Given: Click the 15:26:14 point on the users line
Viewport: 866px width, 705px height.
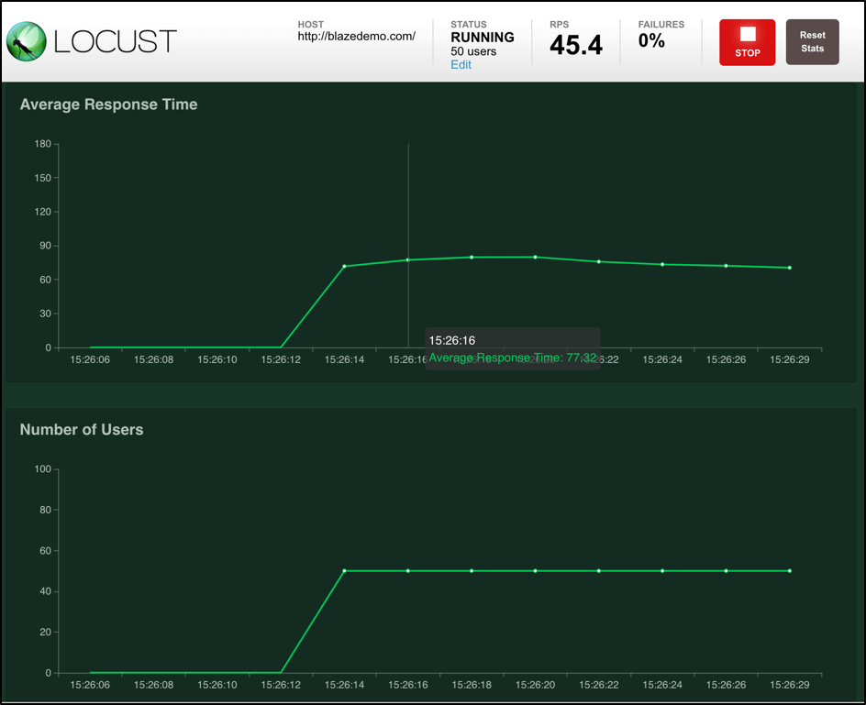Looking at the screenshot, I should pyautogui.click(x=344, y=571).
